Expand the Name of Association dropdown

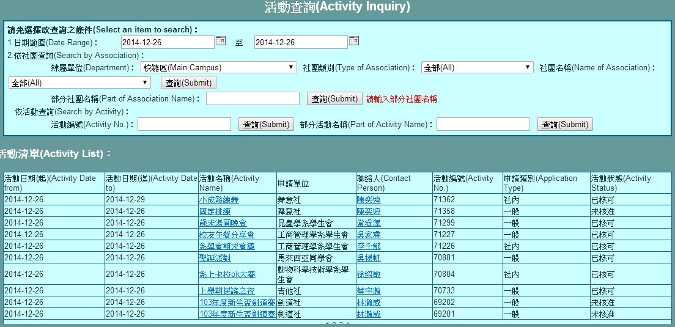(x=79, y=83)
